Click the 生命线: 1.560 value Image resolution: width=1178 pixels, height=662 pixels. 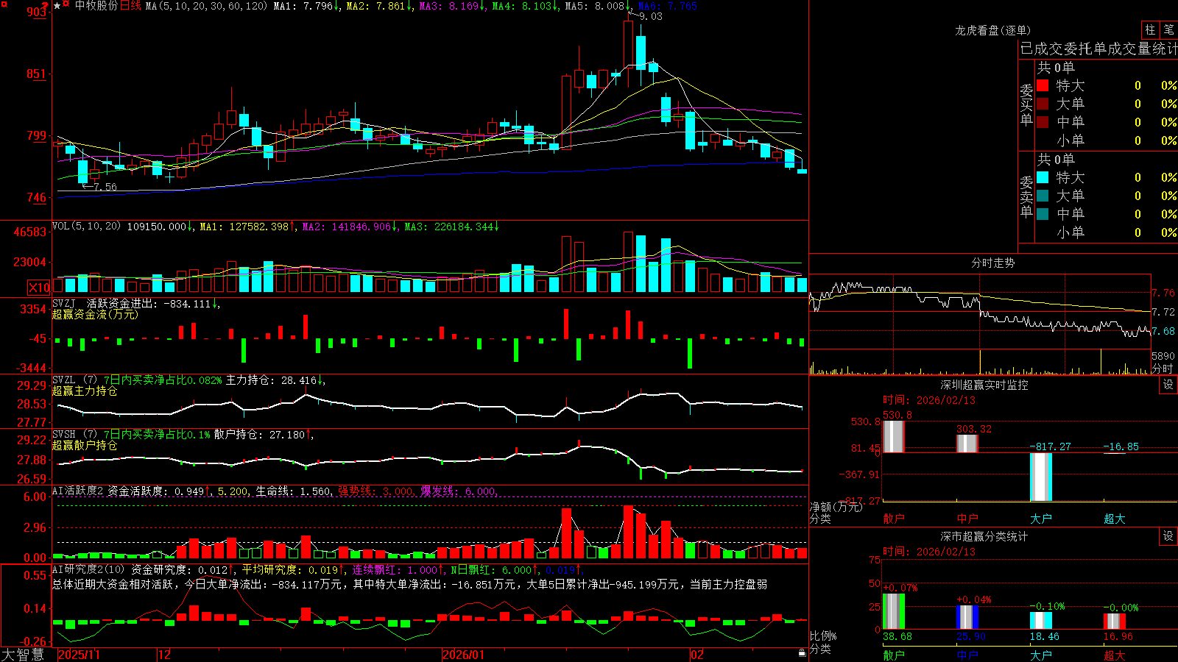click(x=293, y=491)
